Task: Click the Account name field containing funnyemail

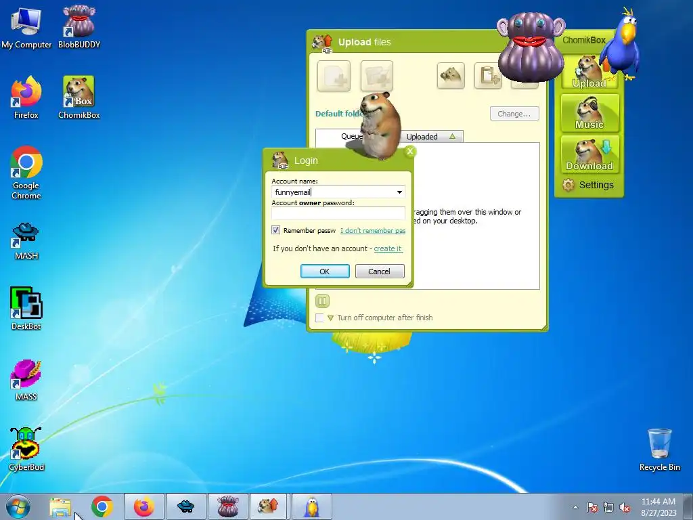Action: (x=338, y=192)
